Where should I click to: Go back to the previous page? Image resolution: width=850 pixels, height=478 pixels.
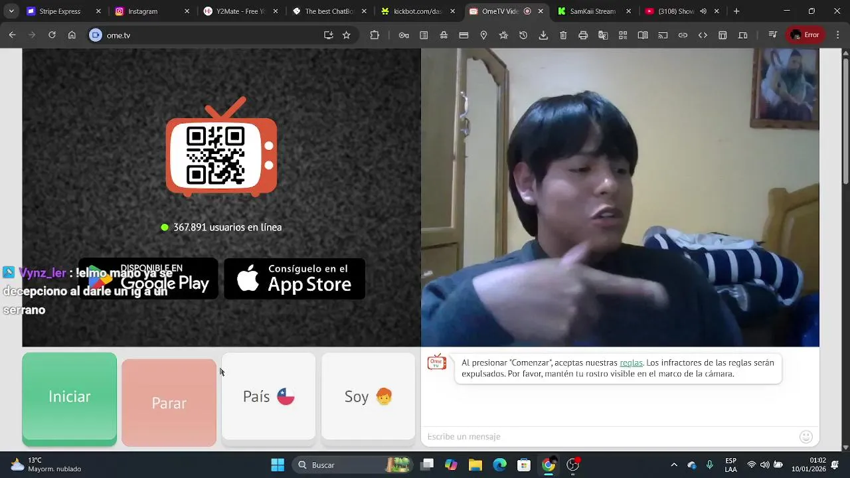12,35
